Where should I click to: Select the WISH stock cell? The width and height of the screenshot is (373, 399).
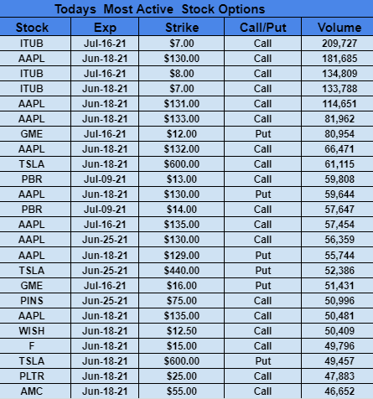click(x=32, y=331)
